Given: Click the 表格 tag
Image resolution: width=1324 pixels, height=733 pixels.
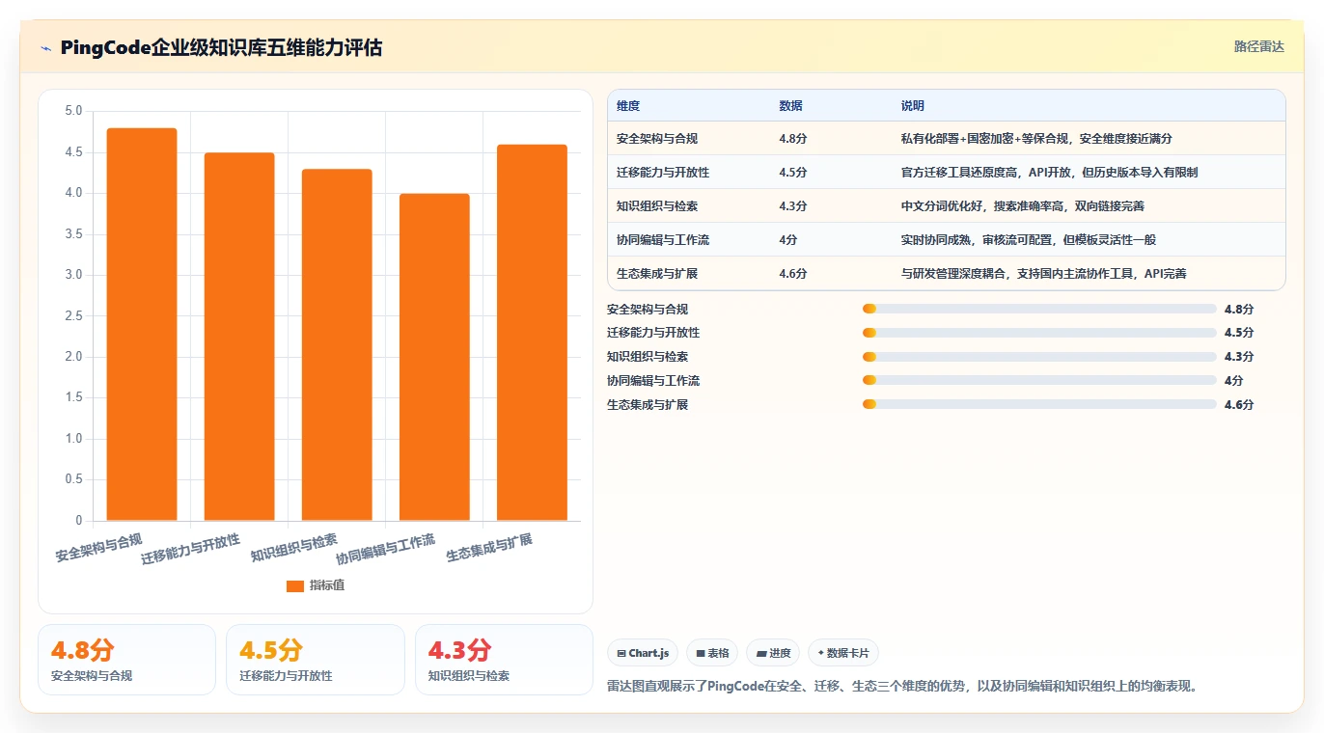Looking at the screenshot, I should pos(712,653).
